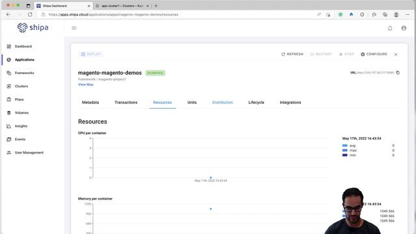Click the green browser extension icon
Screen dimensions: 416x234
point(341,14)
